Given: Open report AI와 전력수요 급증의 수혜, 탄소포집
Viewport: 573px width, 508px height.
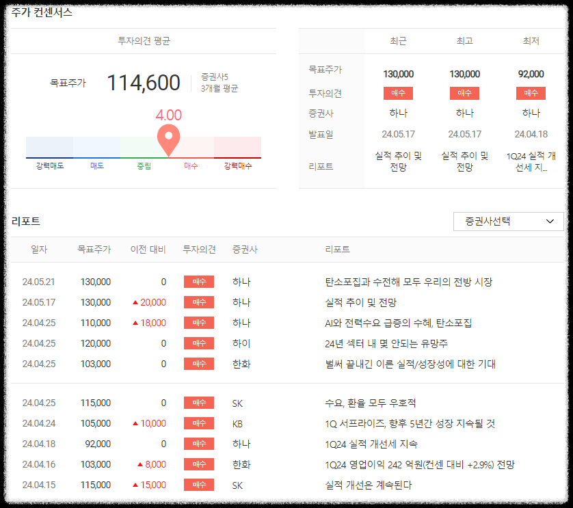Looking at the screenshot, I should tap(399, 323).
